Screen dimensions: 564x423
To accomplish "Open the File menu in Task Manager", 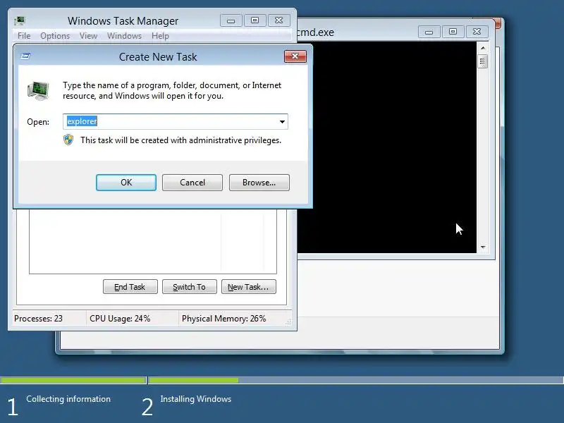I will pyautogui.click(x=24, y=36).
